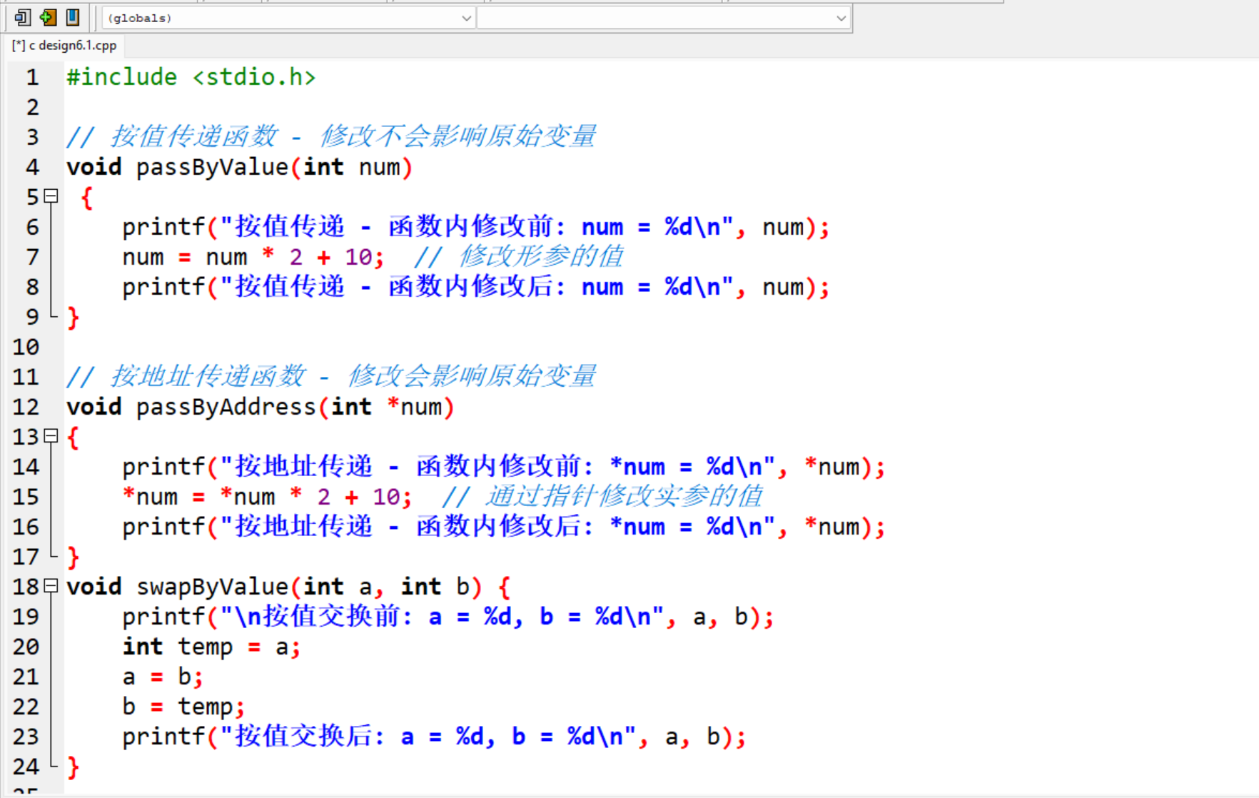
Task: Open the (globals) scope dropdown
Action: click(466, 18)
